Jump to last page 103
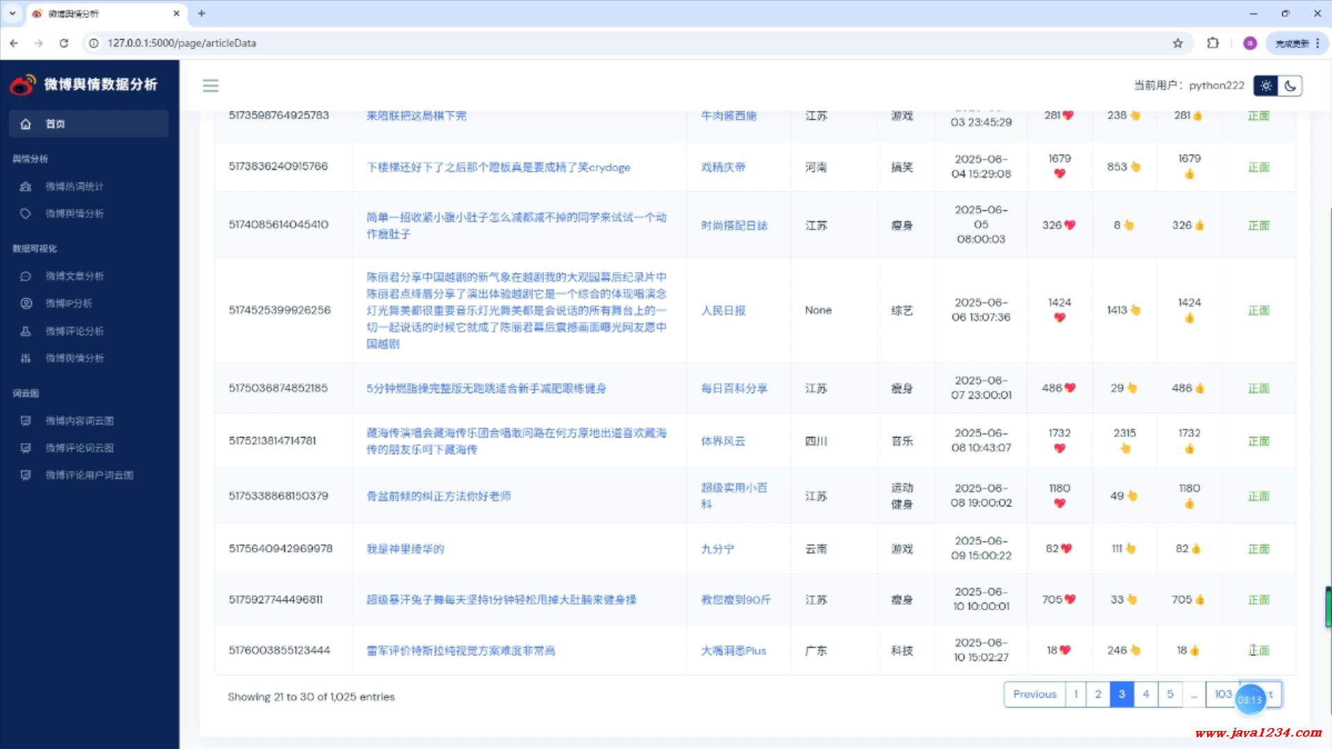 point(1222,694)
